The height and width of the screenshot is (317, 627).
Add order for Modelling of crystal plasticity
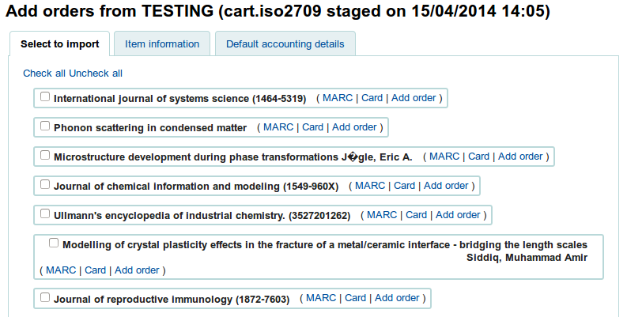coord(137,270)
